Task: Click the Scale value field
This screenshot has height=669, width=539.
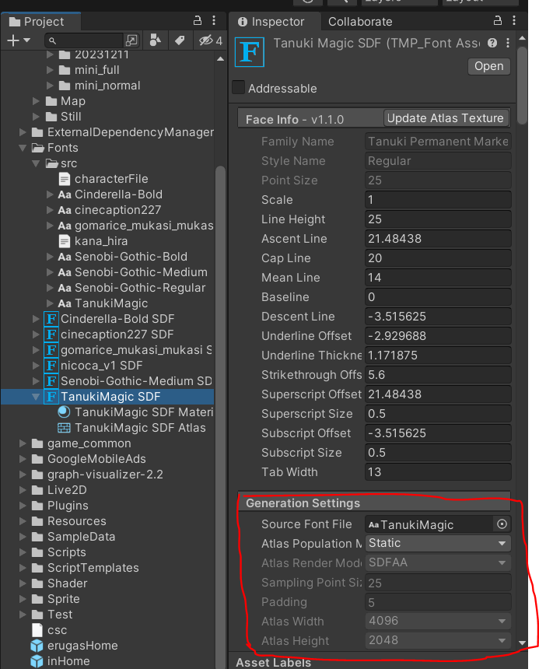Action: coord(438,200)
